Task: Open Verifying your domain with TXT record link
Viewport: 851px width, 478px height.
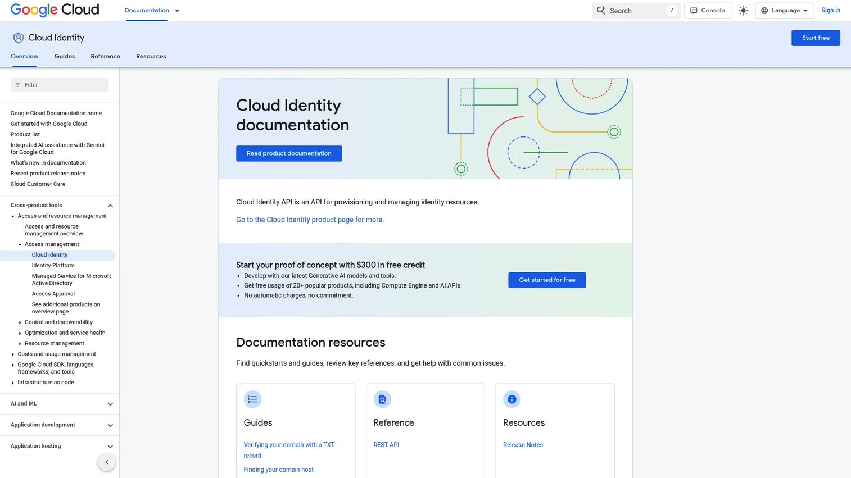Action: [289, 450]
